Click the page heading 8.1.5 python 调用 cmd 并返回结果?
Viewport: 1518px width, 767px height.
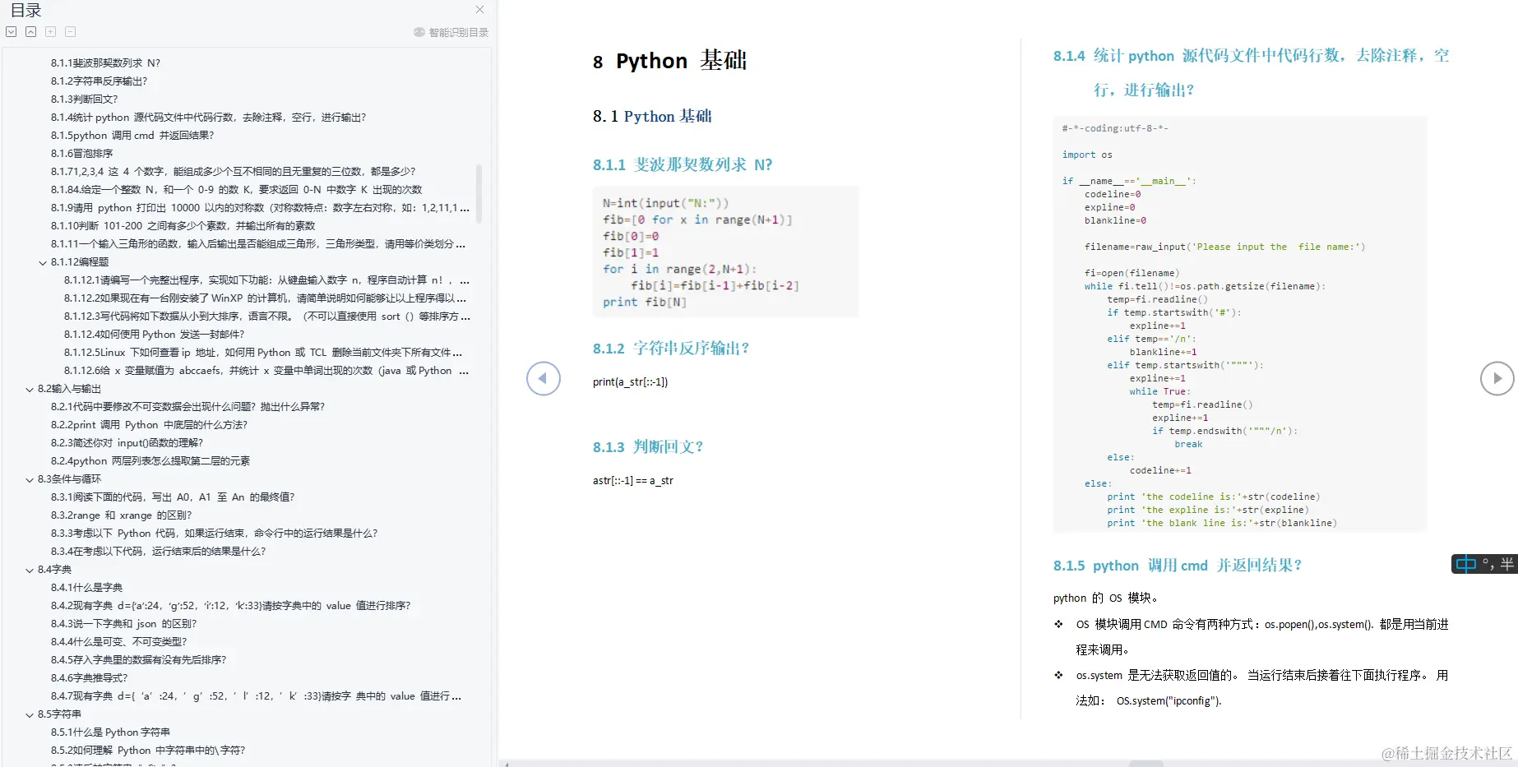(1178, 566)
